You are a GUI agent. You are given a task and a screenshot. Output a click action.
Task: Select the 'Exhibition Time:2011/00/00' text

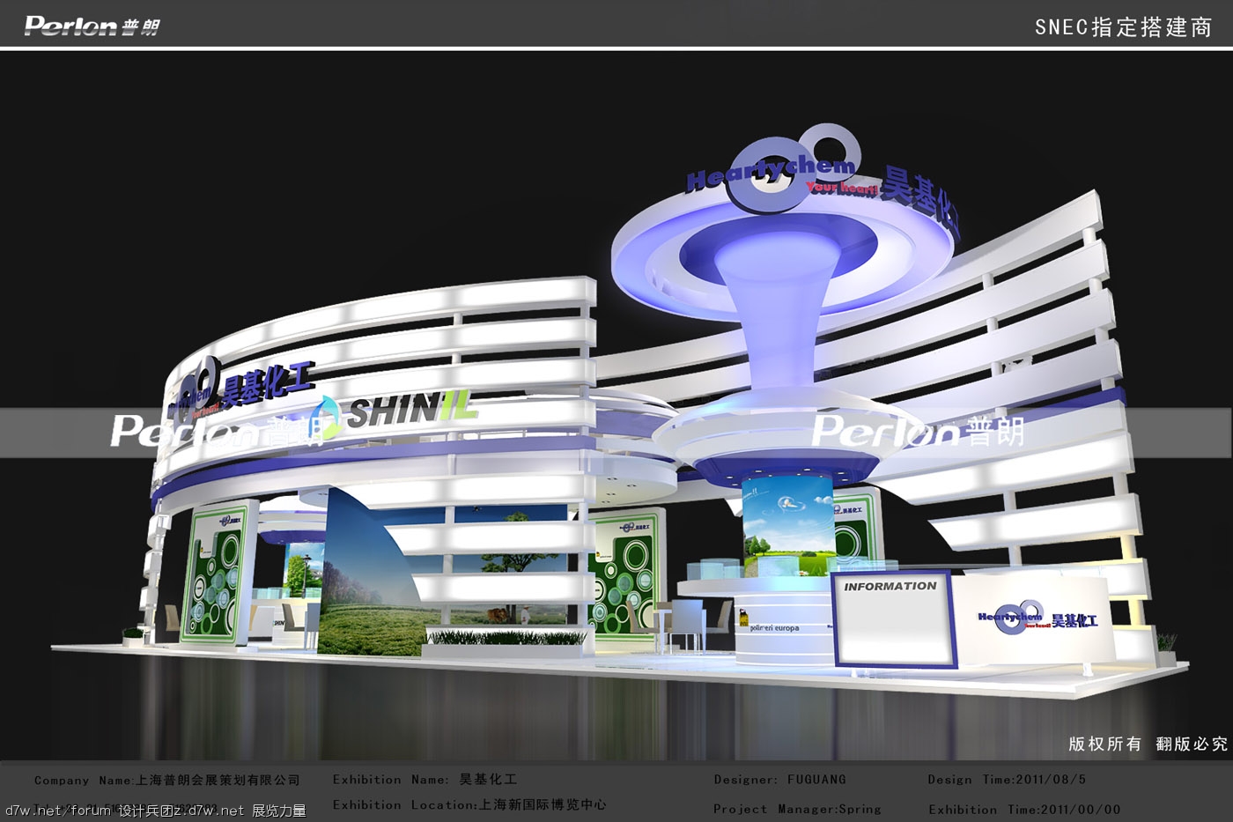1024,810
